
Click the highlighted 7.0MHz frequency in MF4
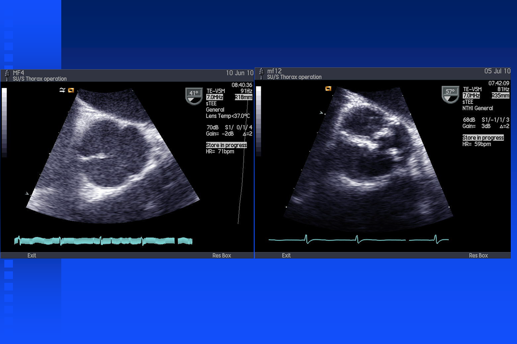click(214, 97)
